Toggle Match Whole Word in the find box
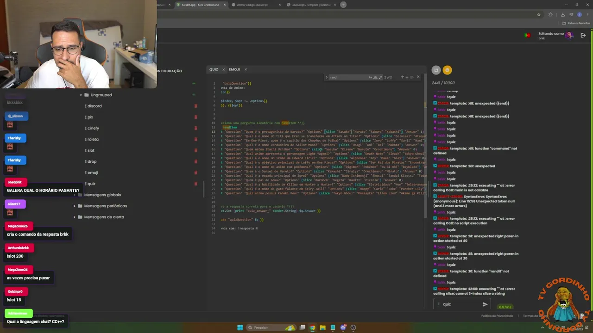Image resolution: width=593 pixels, height=333 pixels. pos(375,77)
